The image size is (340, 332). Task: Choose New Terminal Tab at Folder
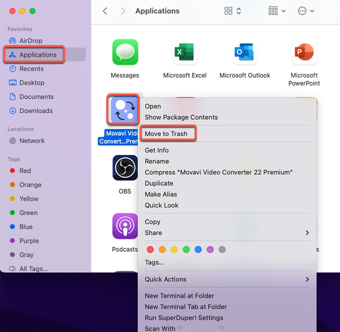tap(186, 307)
